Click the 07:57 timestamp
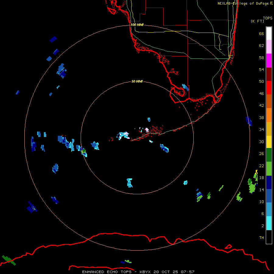 point(188,272)
